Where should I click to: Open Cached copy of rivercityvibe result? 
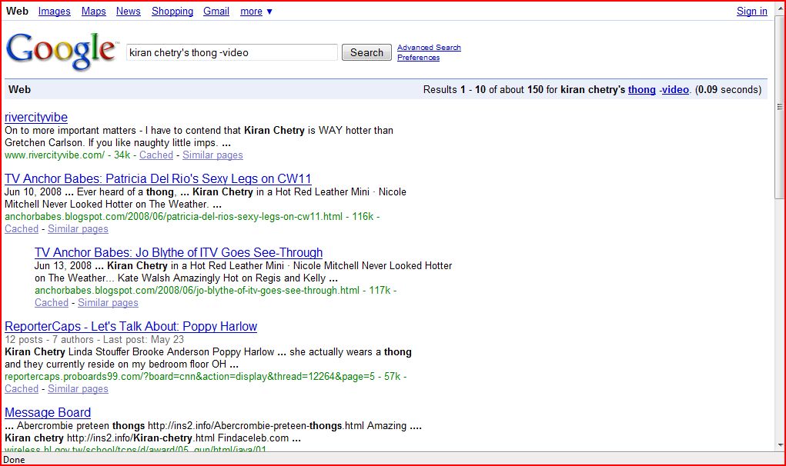pyautogui.click(x=156, y=155)
